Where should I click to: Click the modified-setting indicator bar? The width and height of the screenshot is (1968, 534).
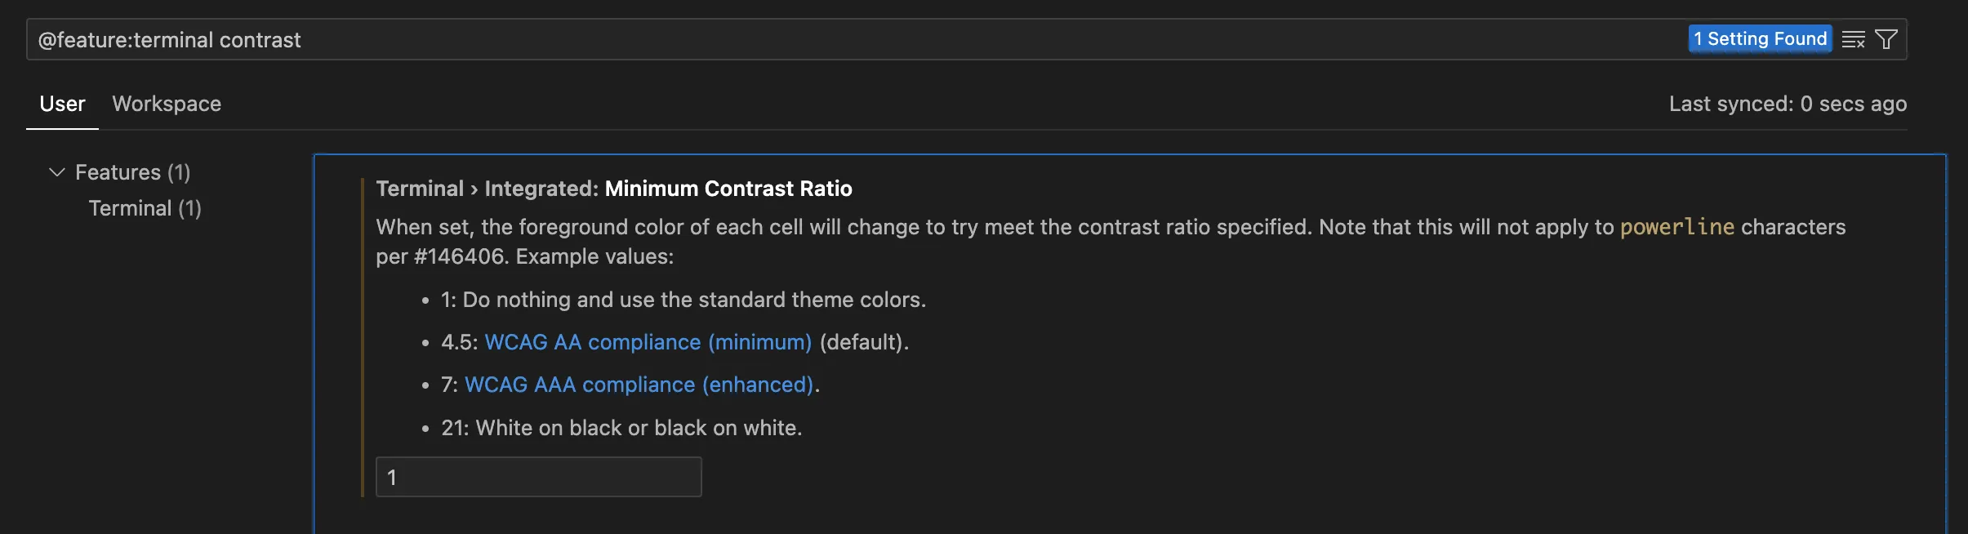(362, 336)
